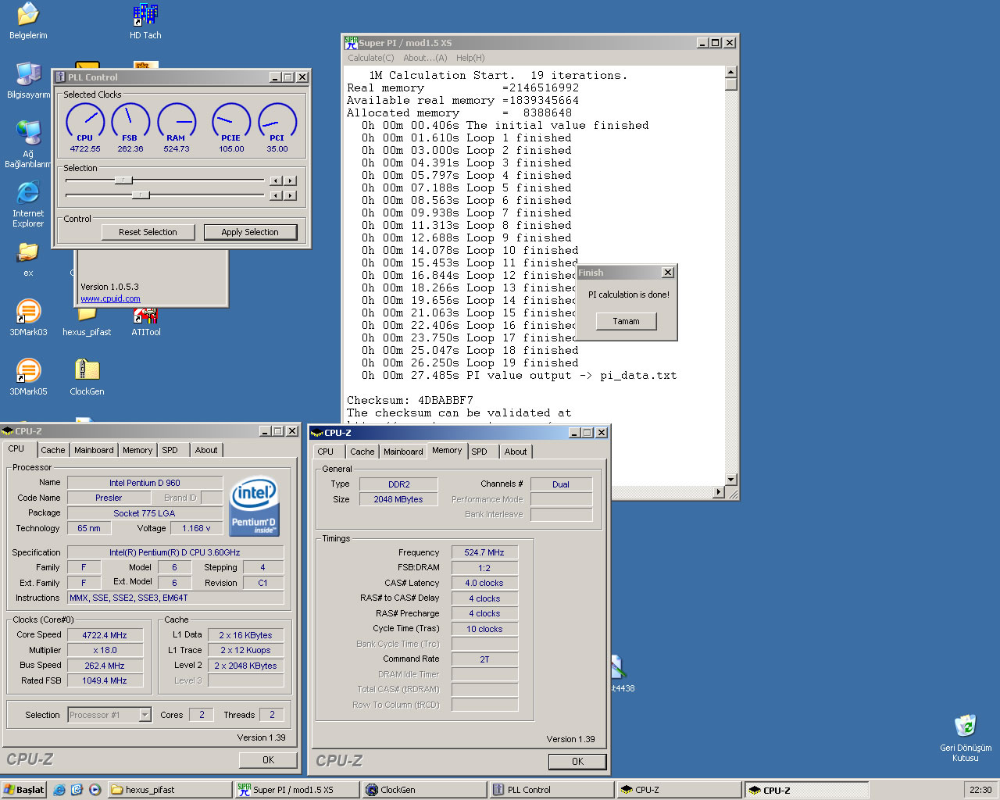Switch to PLL Control taskbar button
Viewport: 1000px width, 800px height.
tap(551, 790)
